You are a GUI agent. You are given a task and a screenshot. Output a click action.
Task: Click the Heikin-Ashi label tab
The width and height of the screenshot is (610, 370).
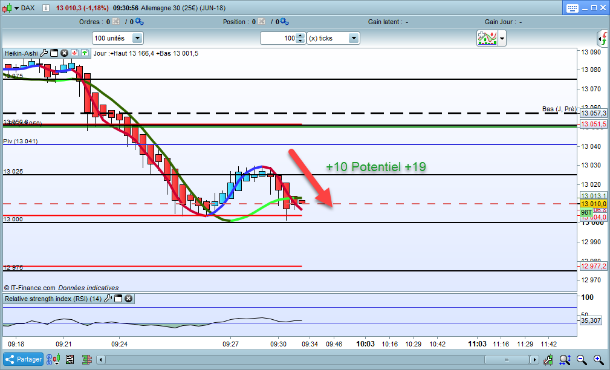pos(21,53)
